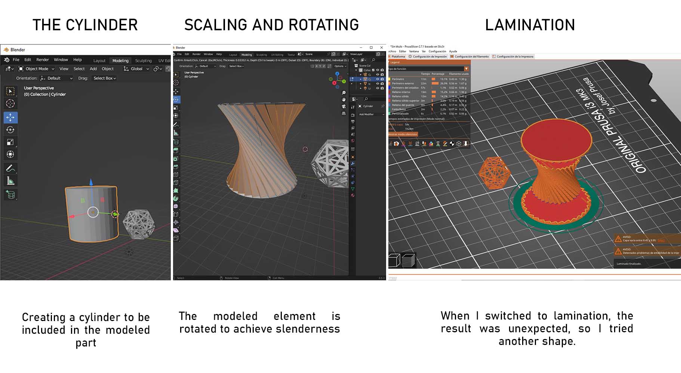The width and height of the screenshot is (681, 373).
Task: Open the Add Modifier dropdown
Action: [372, 114]
